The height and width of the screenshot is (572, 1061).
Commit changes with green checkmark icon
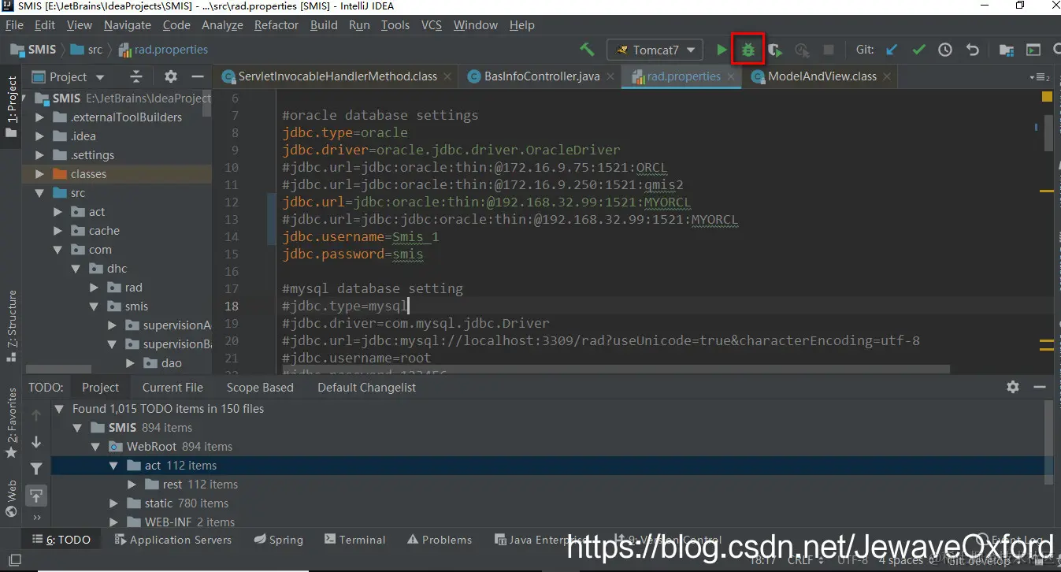[918, 50]
